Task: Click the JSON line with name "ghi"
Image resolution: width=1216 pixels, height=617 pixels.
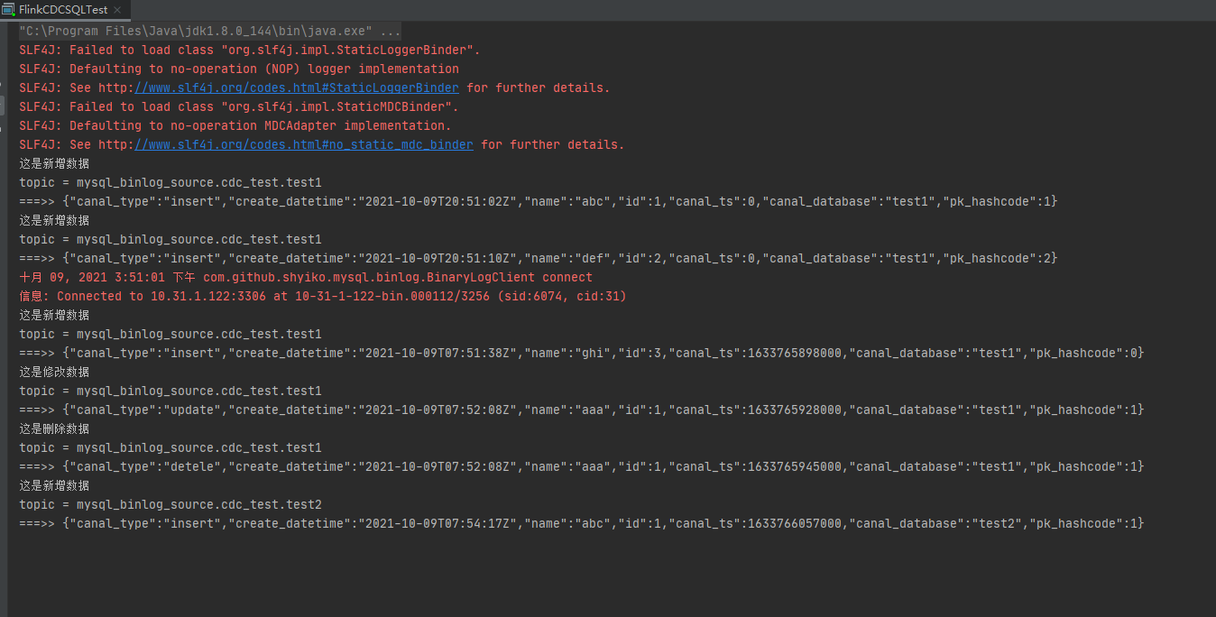Action: click(x=582, y=353)
